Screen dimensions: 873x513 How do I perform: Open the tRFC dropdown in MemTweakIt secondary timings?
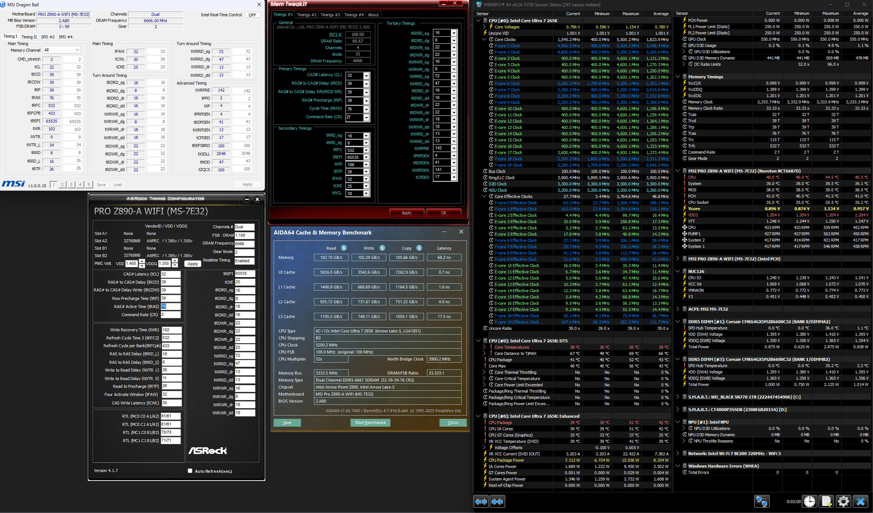tap(366, 150)
